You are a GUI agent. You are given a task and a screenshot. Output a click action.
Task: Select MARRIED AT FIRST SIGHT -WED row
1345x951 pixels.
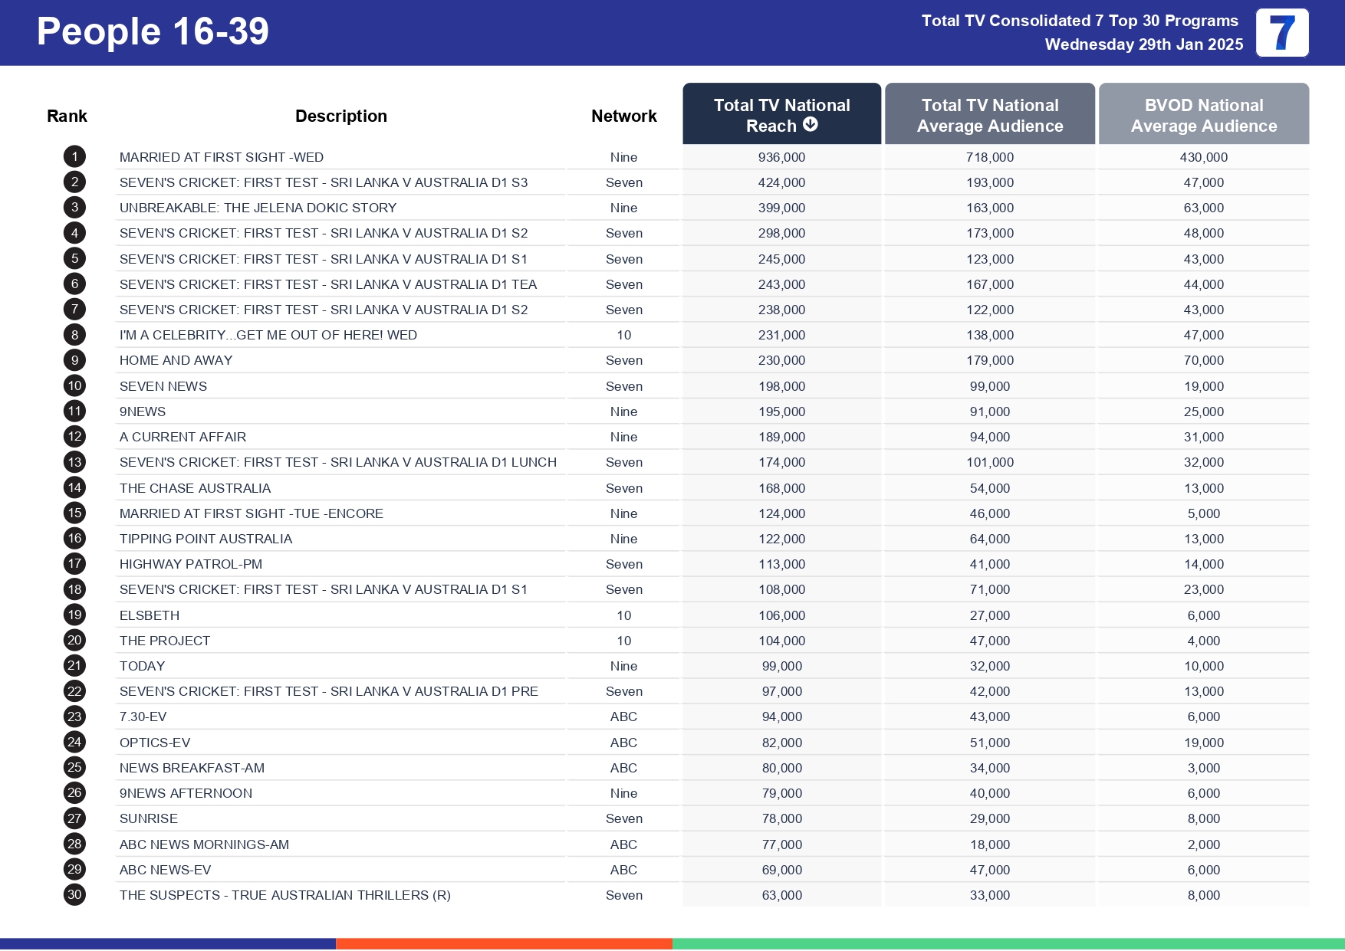pos(222,156)
